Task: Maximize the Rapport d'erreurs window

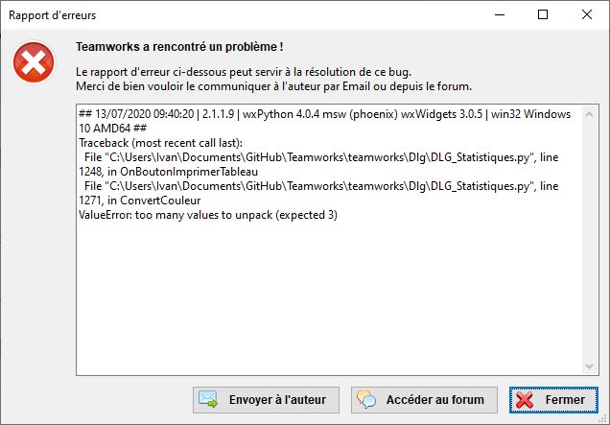Action: point(543,14)
